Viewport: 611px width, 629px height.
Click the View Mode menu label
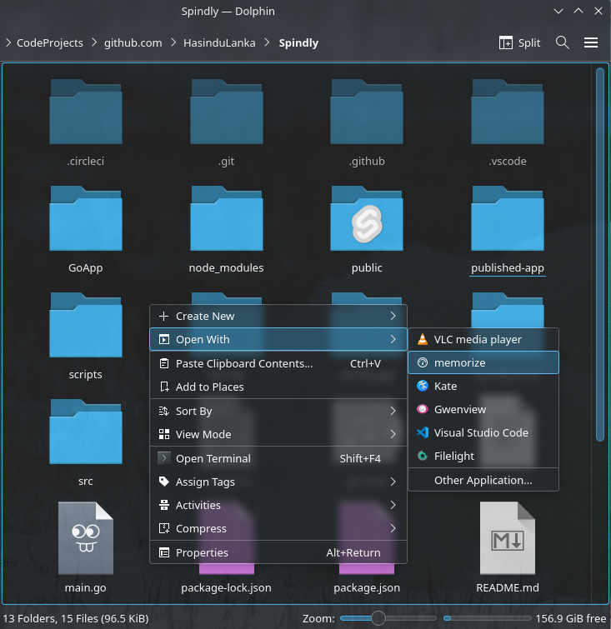pyautogui.click(x=203, y=434)
